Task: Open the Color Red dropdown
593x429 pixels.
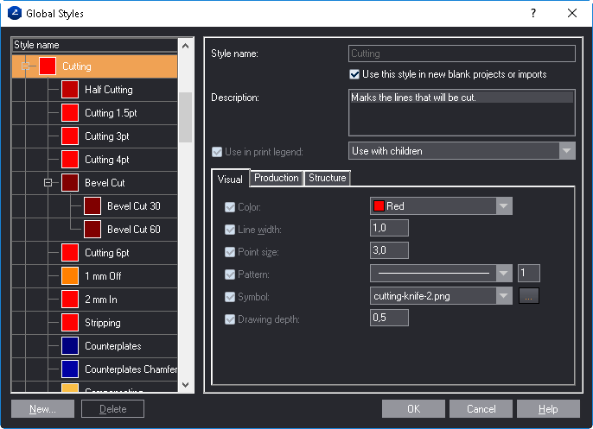Action: pos(504,206)
